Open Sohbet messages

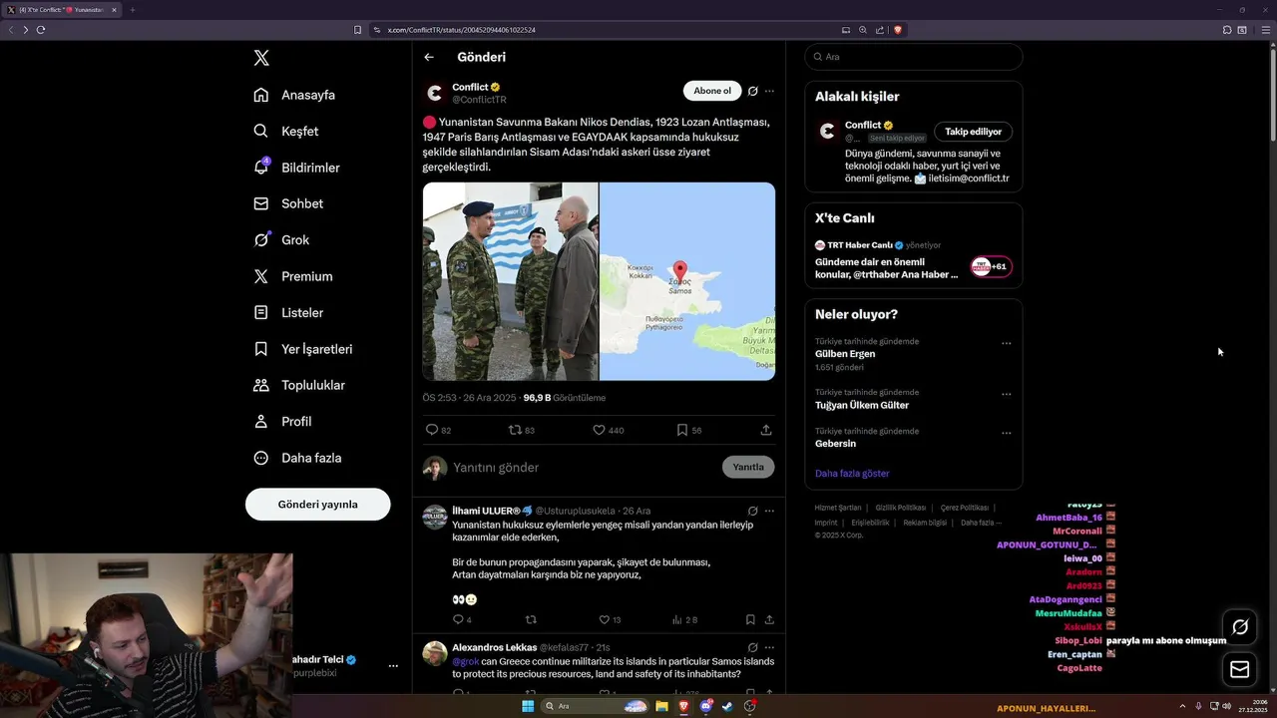(288, 203)
